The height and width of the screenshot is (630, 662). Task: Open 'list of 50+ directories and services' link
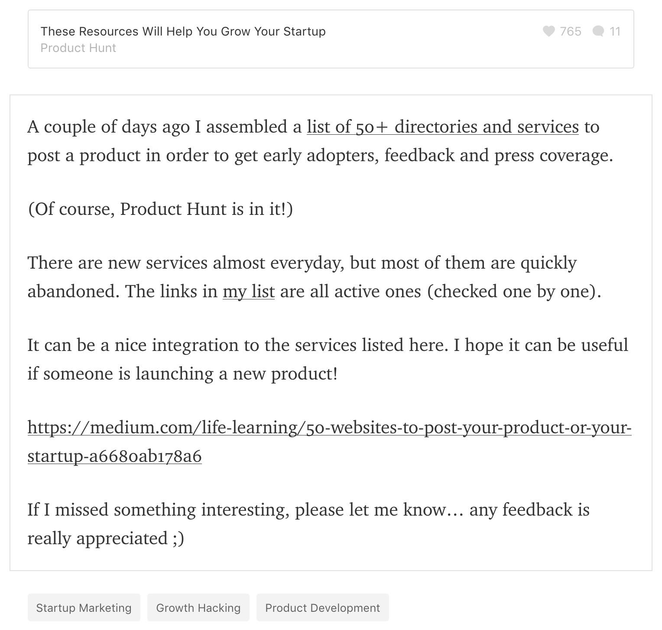tap(443, 127)
